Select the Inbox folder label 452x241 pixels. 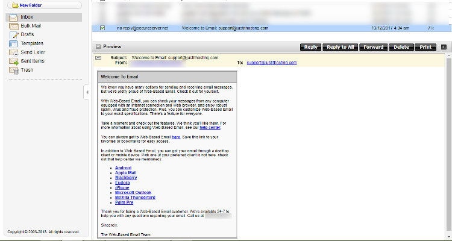[27, 17]
